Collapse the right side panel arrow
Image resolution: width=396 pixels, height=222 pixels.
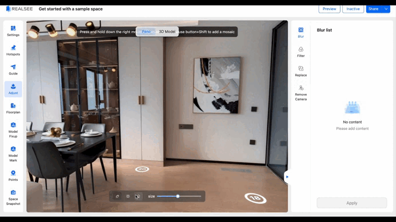[x=287, y=177]
